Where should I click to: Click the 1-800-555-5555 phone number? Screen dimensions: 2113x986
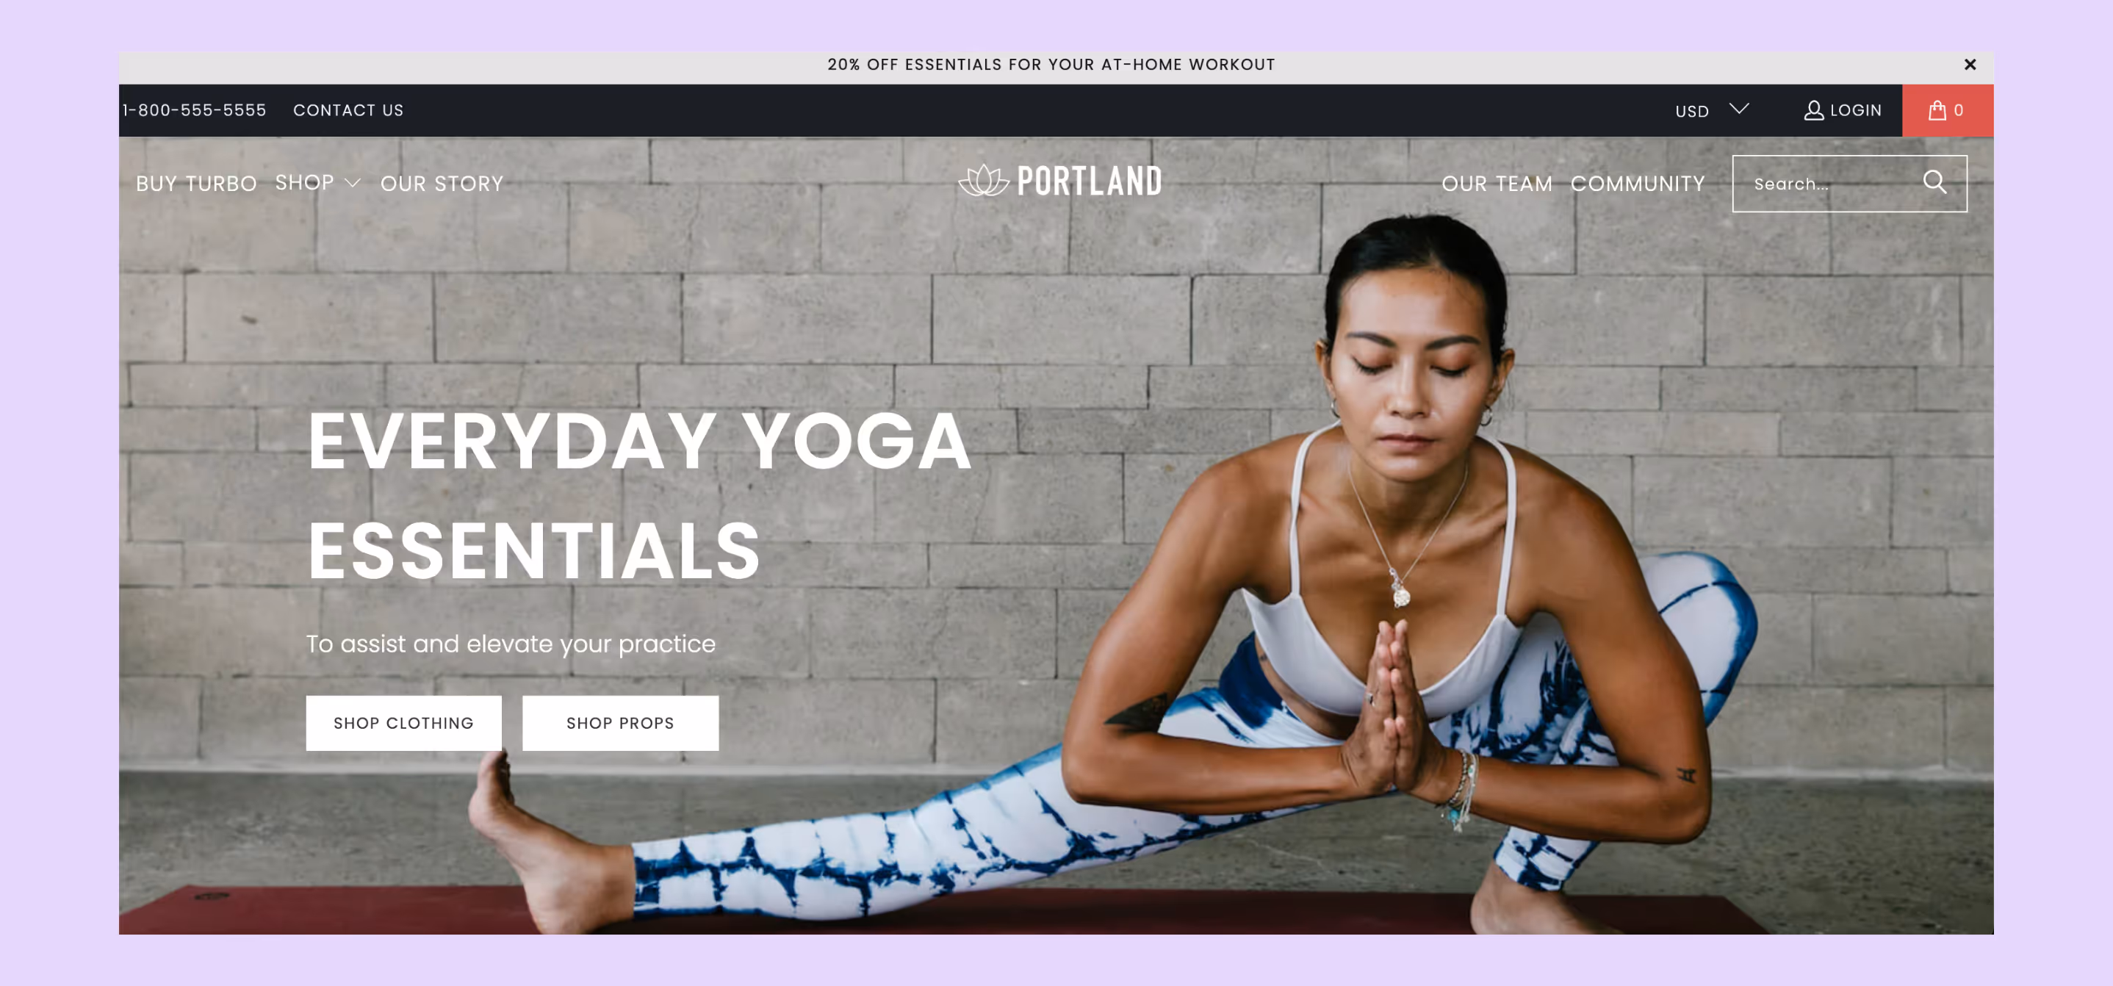point(195,110)
